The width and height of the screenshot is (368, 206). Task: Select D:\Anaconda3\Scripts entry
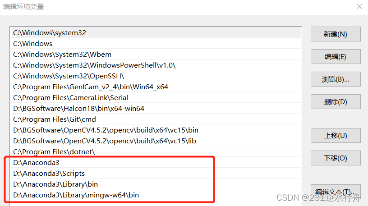(x=156, y=173)
